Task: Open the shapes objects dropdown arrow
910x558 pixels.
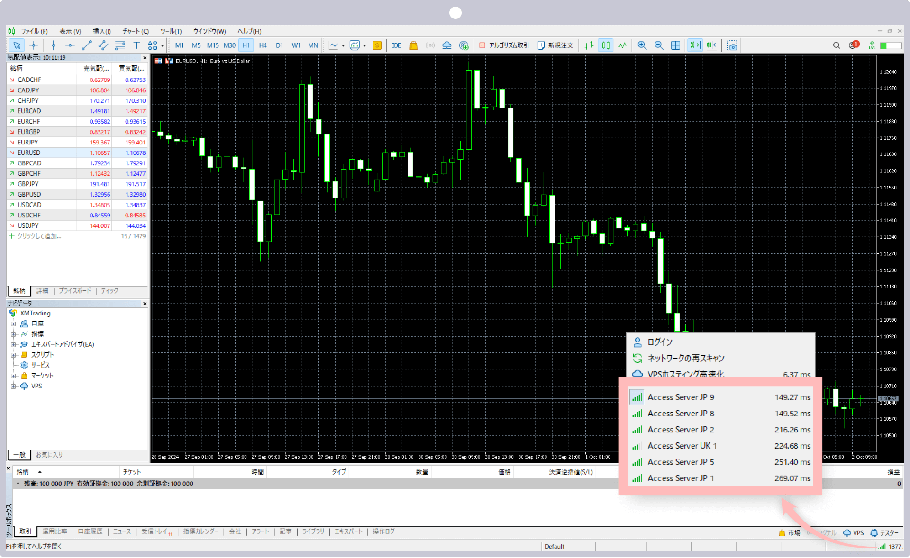Action: 162,46
